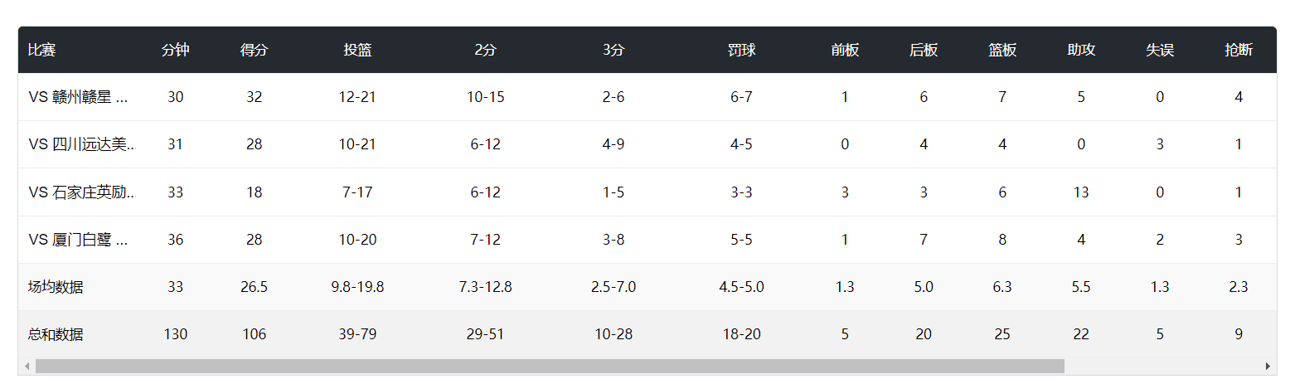This screenshot has height=389, width=1290.
Task: Click the 失误 column header
Action: [1160, 50]
